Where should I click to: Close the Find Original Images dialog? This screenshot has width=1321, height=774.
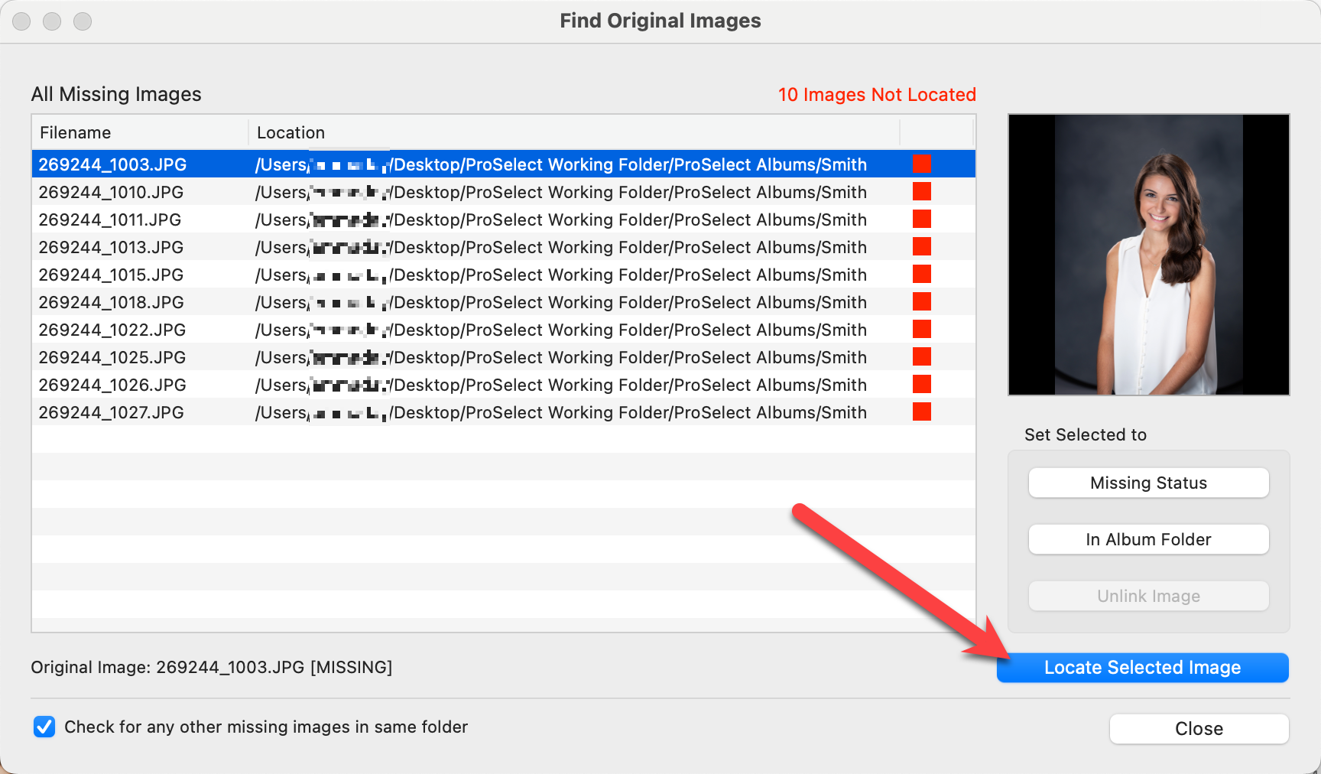tap(1199, 729)
